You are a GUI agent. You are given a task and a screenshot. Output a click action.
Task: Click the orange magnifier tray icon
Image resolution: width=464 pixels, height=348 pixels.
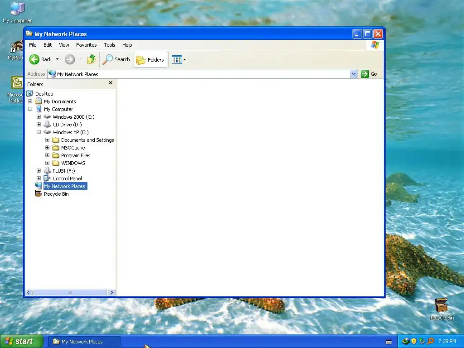pyautogui.click(x=430, y=341)
